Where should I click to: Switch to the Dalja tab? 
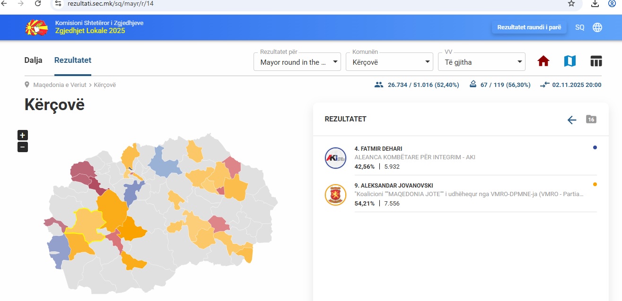(x=33, y=60)
